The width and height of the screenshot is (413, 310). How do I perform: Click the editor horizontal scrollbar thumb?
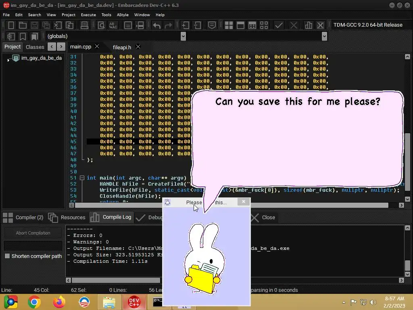pyautogui.click(x=232, y=205)
